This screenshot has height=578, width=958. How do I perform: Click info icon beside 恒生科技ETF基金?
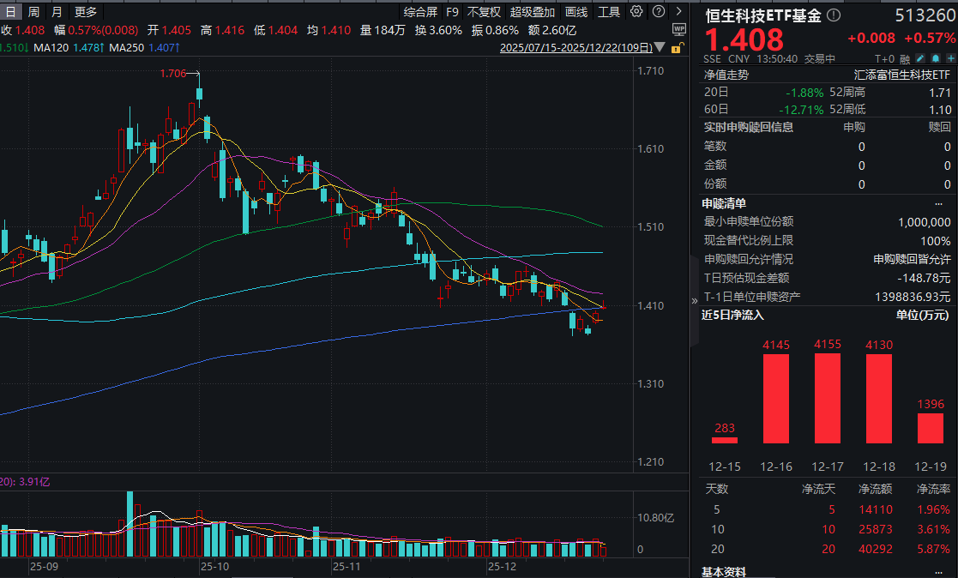[x=834, y=15]
